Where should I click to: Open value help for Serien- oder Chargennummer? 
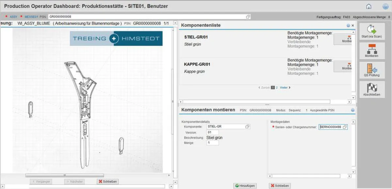pos(345,127)
